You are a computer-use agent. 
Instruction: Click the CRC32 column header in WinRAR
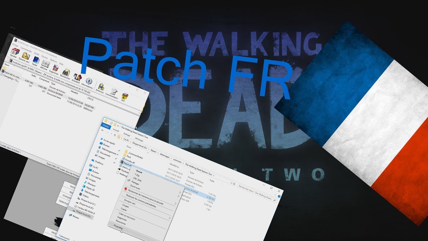click(90, 99)
